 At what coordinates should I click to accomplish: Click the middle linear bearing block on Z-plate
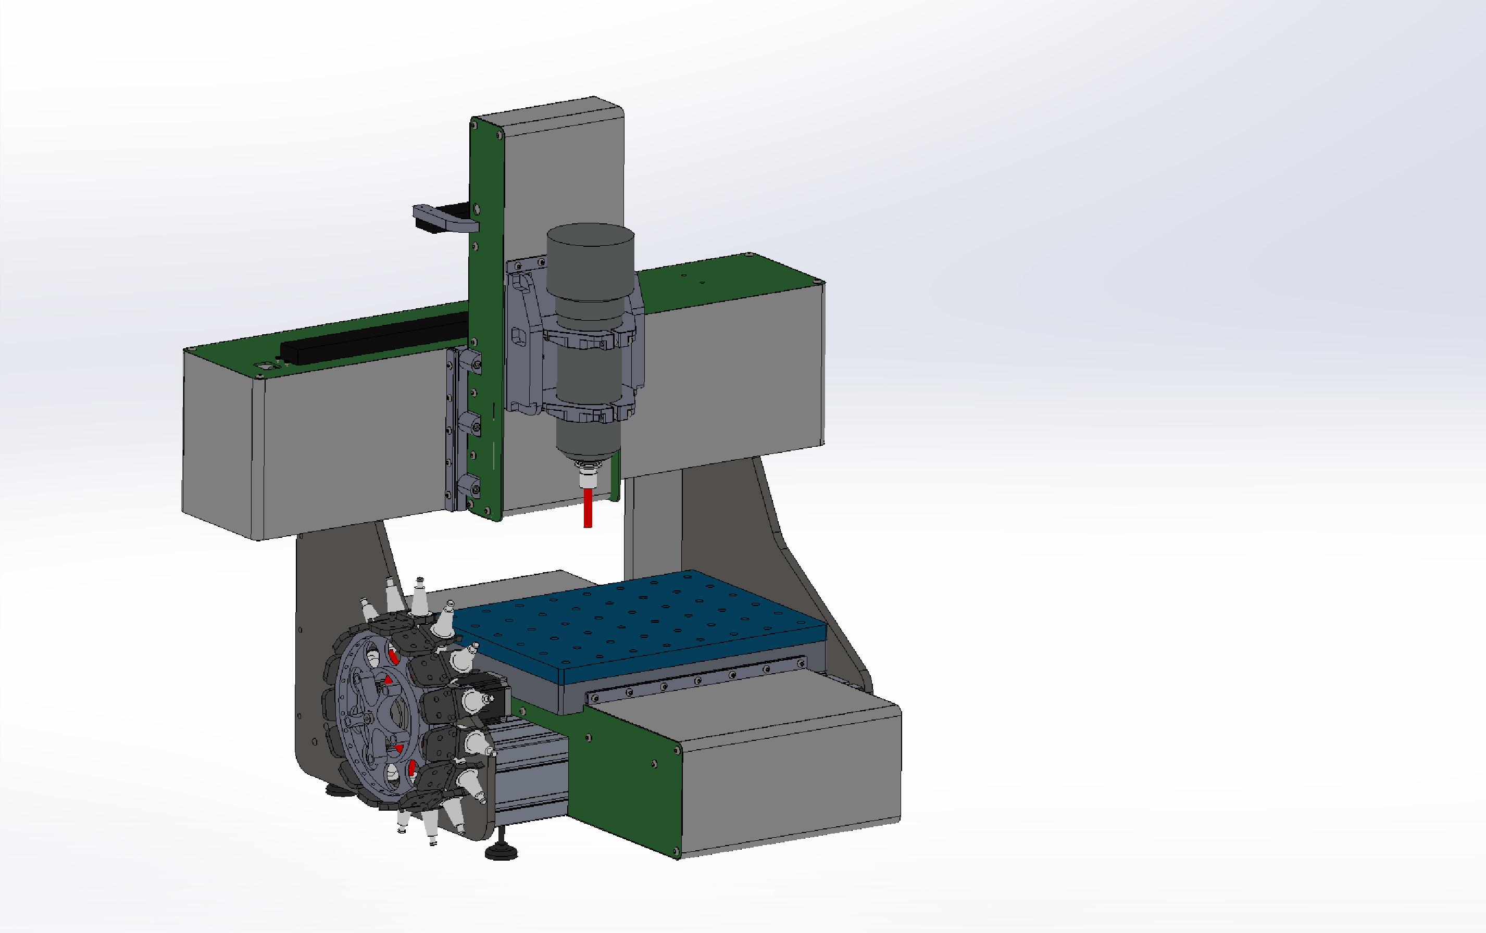[x=470, y=423]
